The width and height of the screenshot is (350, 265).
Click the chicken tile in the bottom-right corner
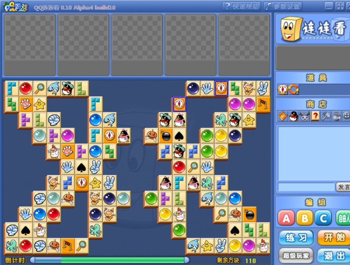(263, 246)
